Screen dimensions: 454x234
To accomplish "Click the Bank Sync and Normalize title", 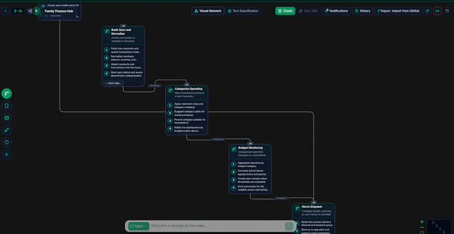I will click(x=121, y=32).
